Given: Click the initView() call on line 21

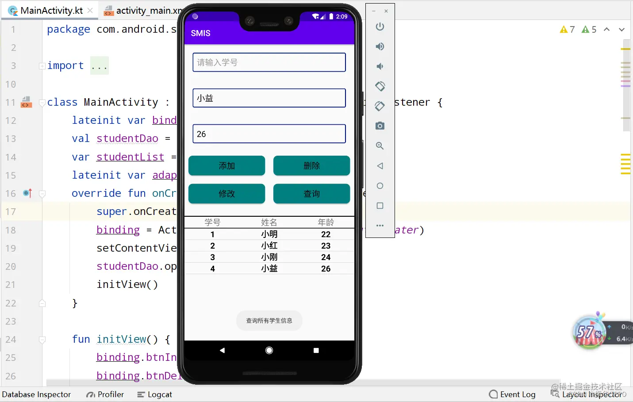Looking at the screenshot, I should coord(127,284).
